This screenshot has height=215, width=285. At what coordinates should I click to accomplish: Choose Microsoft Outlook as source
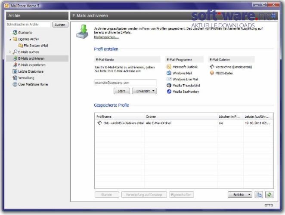coord(185,67)
